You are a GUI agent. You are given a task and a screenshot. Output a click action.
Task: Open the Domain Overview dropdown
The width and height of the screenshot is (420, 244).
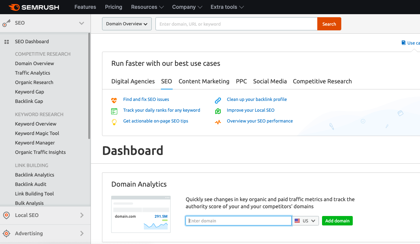127,24
